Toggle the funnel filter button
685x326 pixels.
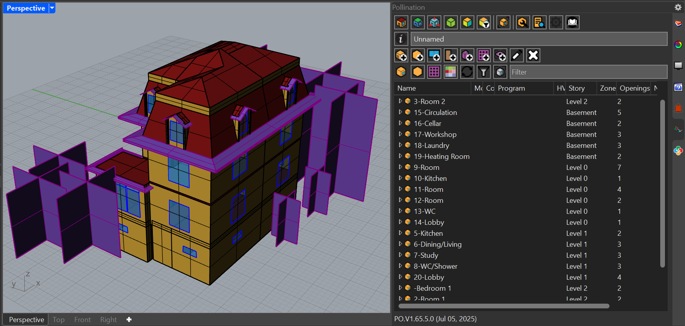point(483,72)
